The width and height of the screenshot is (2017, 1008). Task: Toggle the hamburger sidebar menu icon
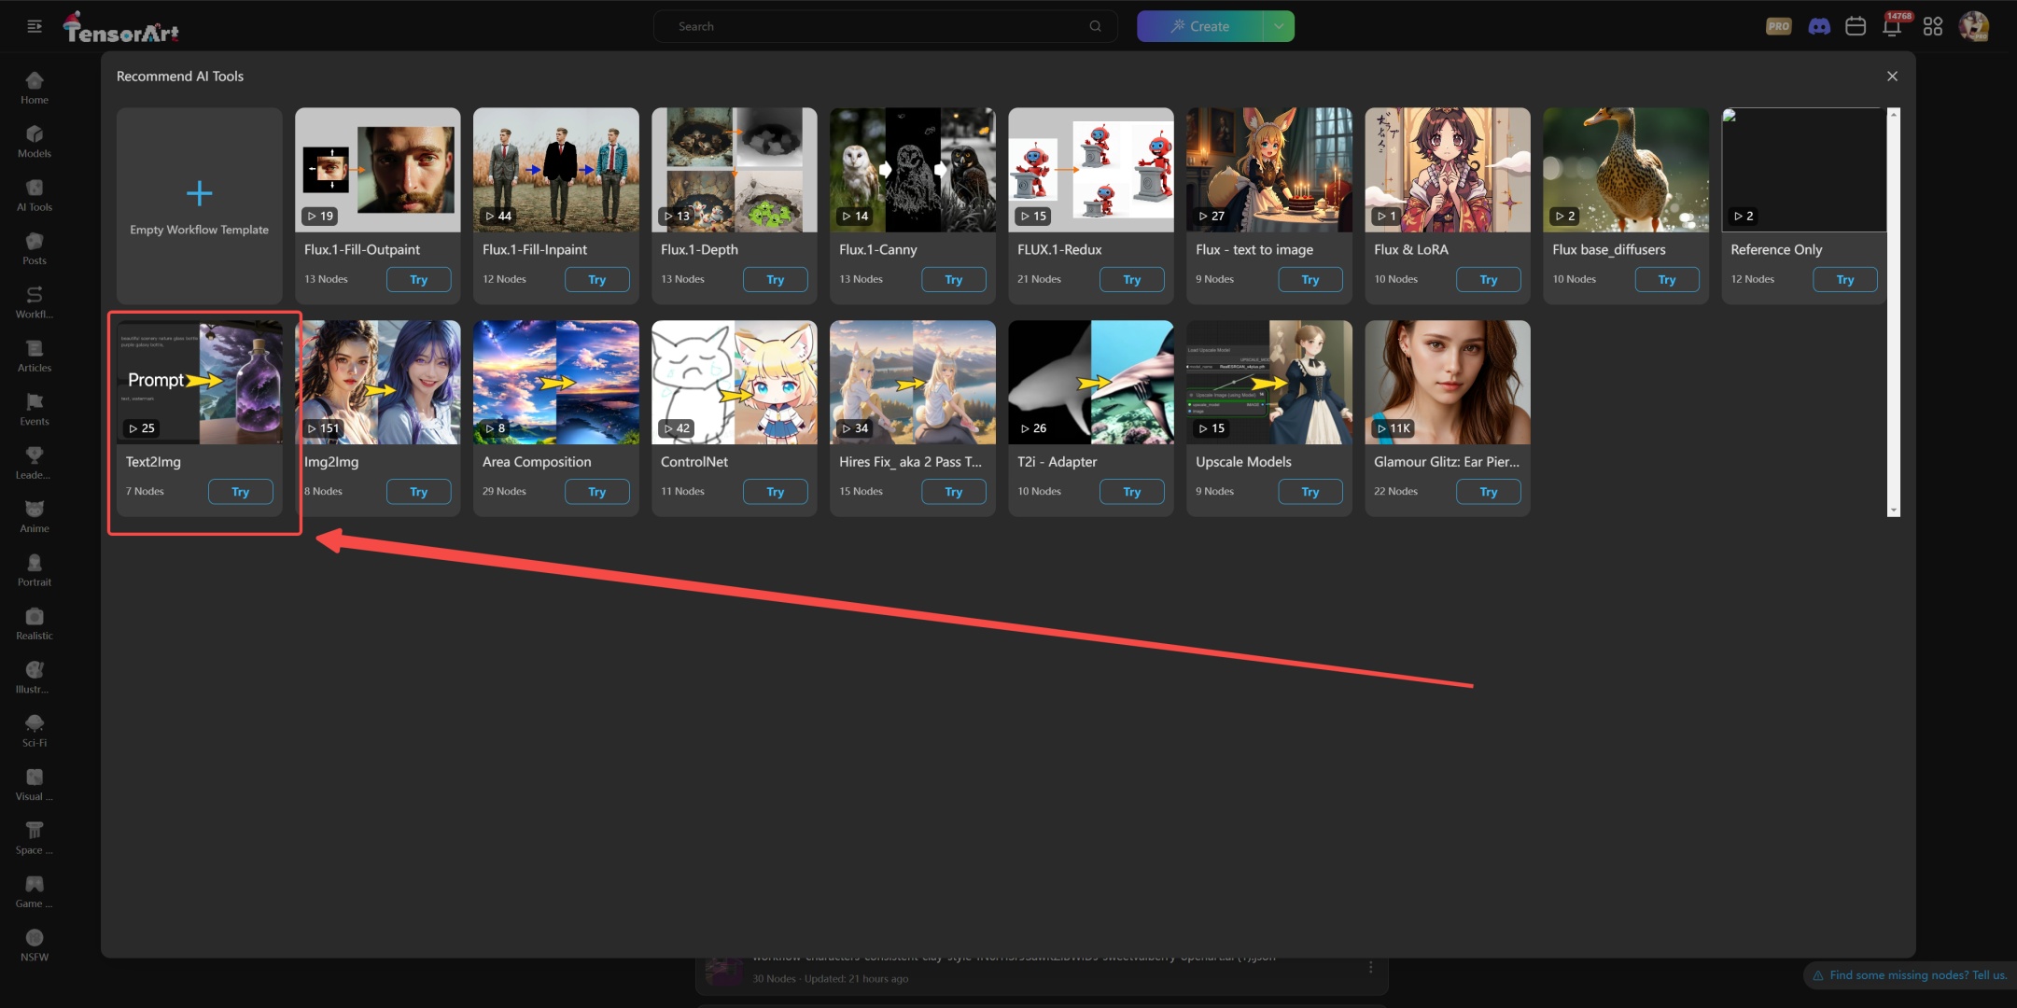pyautogui.click(x=35, y=26)
